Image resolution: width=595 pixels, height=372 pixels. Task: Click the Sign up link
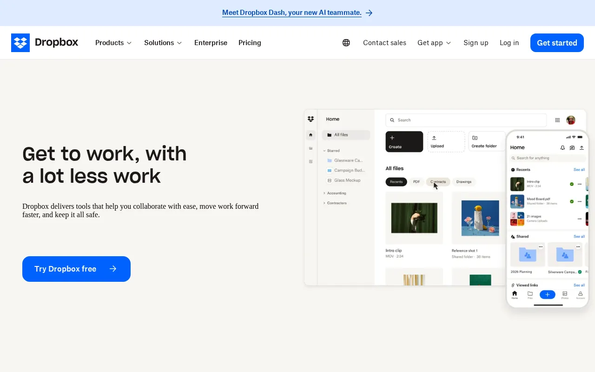[x=476, y=43]
